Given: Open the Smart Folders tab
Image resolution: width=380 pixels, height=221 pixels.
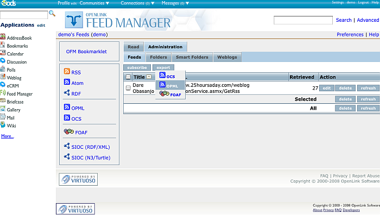Looking at the screenshot, I should [192, 57].
